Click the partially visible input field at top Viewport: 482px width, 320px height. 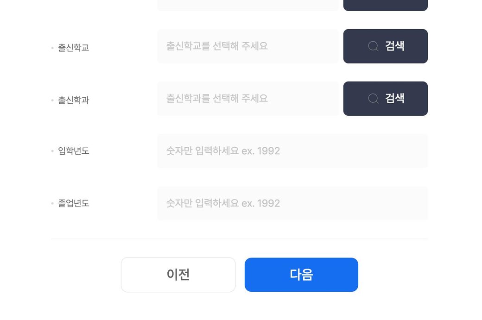tap(247, 5)
